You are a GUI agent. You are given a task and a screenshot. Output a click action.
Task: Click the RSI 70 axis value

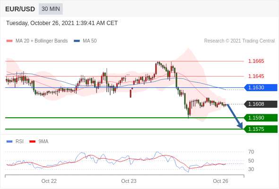pyautogui.click(x=251, y=152)
